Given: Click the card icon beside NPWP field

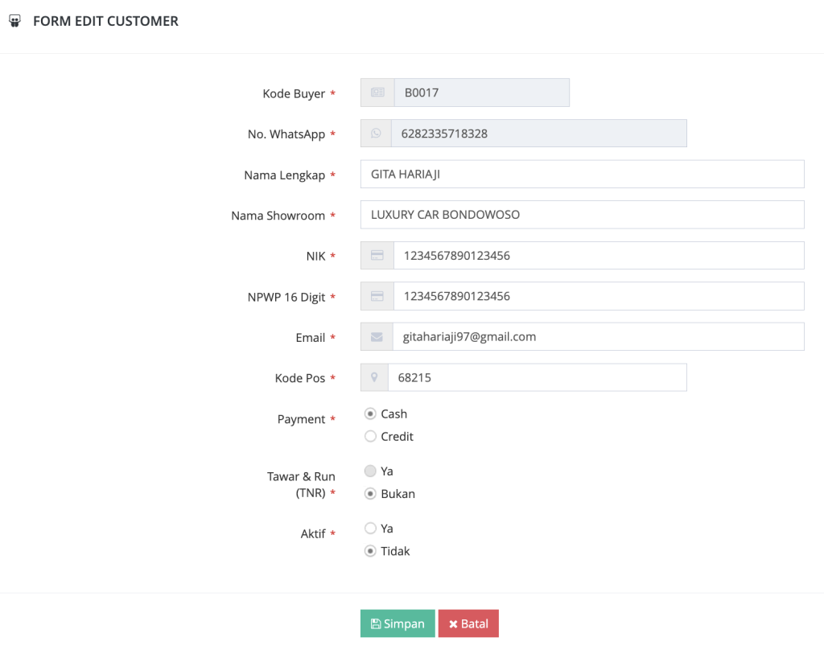Looking at the screenshot, I should coord(377,296).
